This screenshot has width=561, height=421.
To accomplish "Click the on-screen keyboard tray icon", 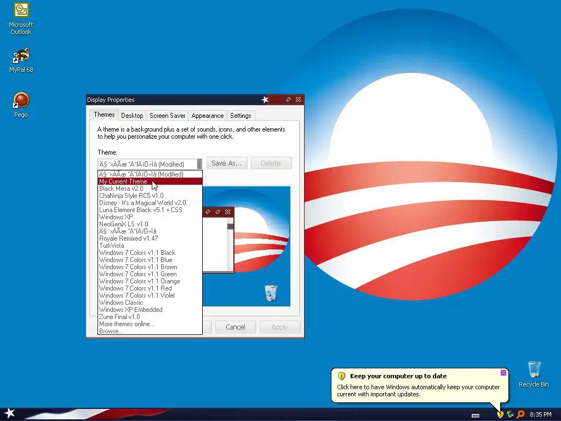I will [x=476, y=415].
